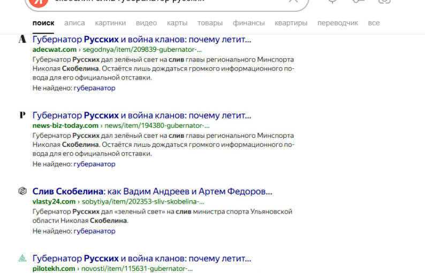The image size is (425, 273).
Task: Switch to the финансы tab
Action: (x=248, y=23)
